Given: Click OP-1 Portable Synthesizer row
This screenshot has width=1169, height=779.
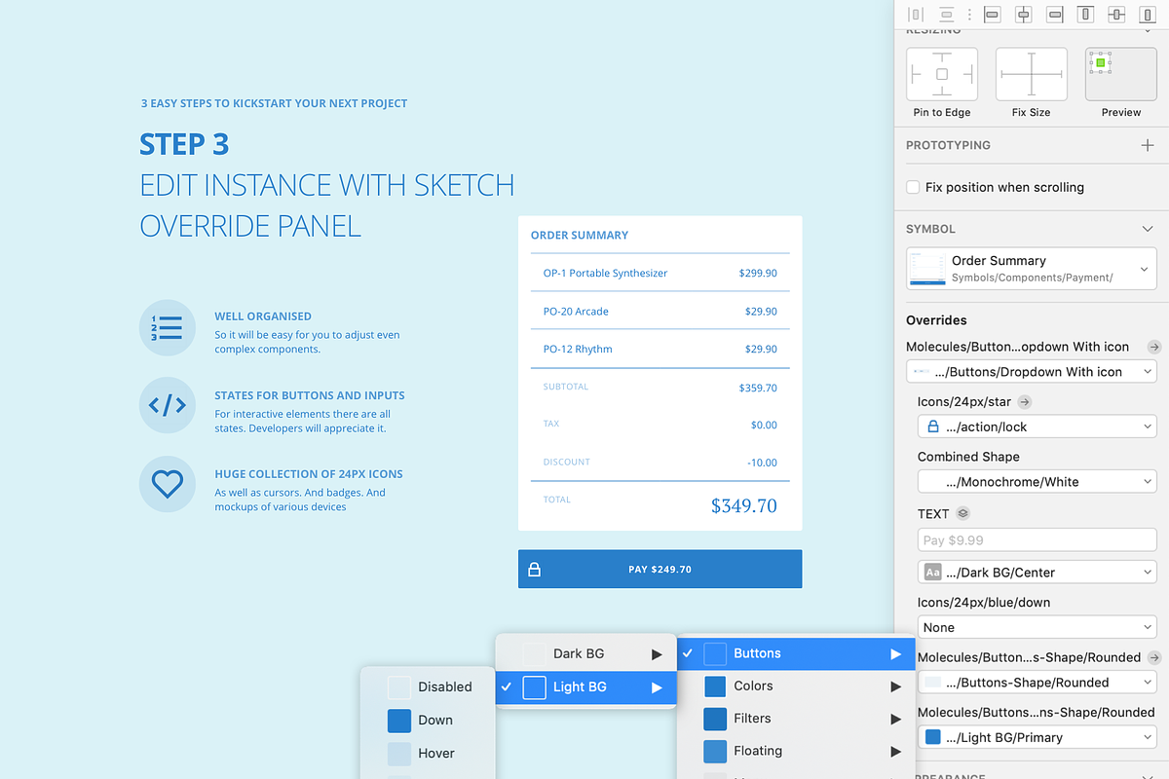Looking at the screenshot, I should coord(660,273).
